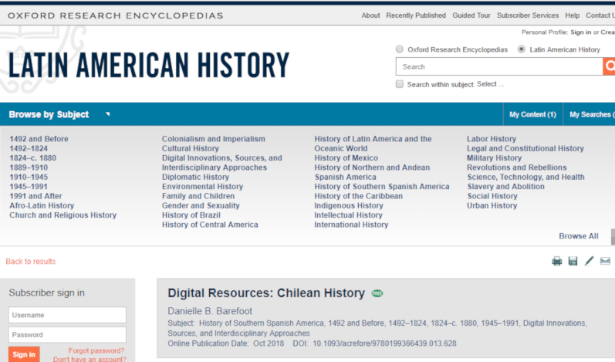Open Intellectual History
Image resolution: width=615 pixels, height=362 pixels.
click(348, 215)
